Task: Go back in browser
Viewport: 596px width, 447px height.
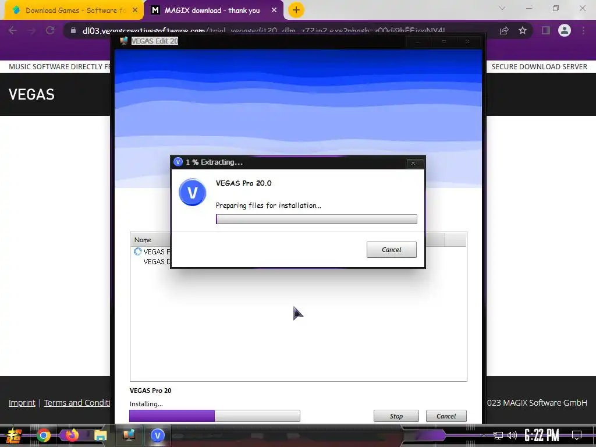Action: (x=13, y=30)
